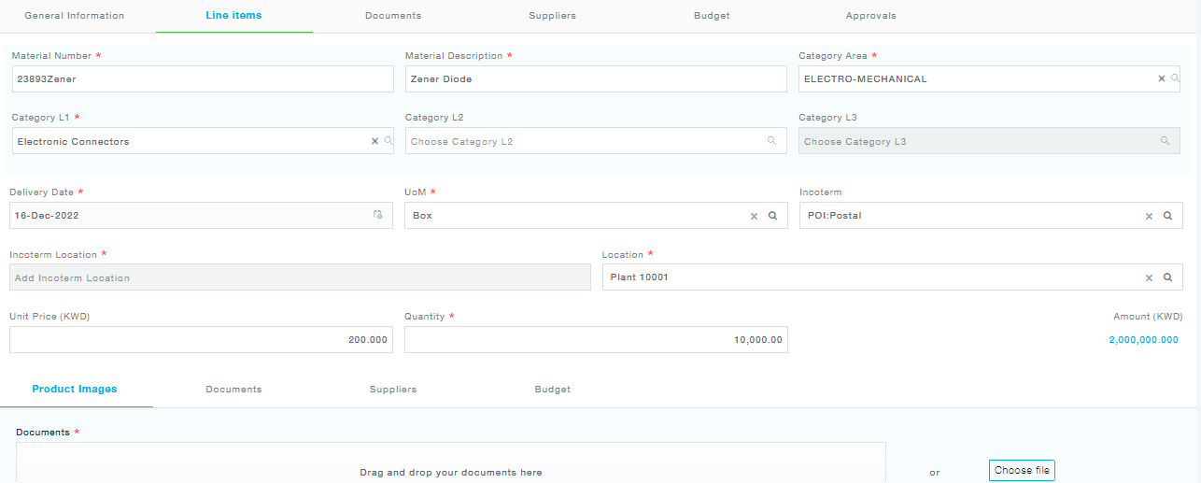The height and width of the screenshot is (483, 1201).
Task: Click the Choose file button
Action: [1022, 471]
